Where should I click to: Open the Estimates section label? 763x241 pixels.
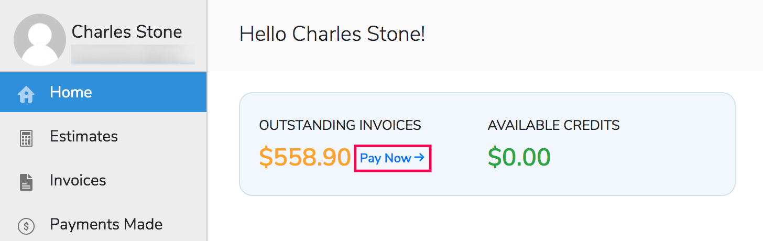click(84, 136)
